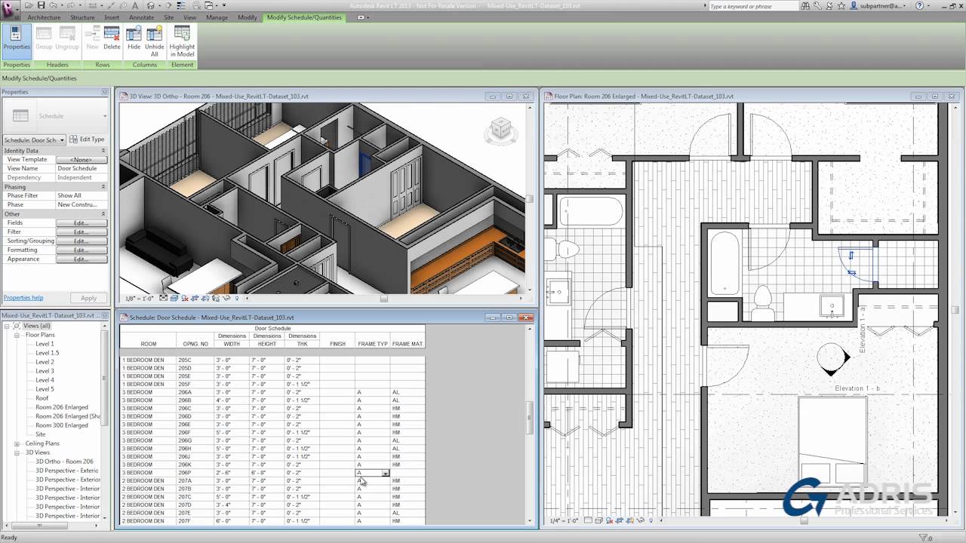Click Edit Type in Properties panel
The height and width of the screenshot is (543, 966).
pos(88,140)
